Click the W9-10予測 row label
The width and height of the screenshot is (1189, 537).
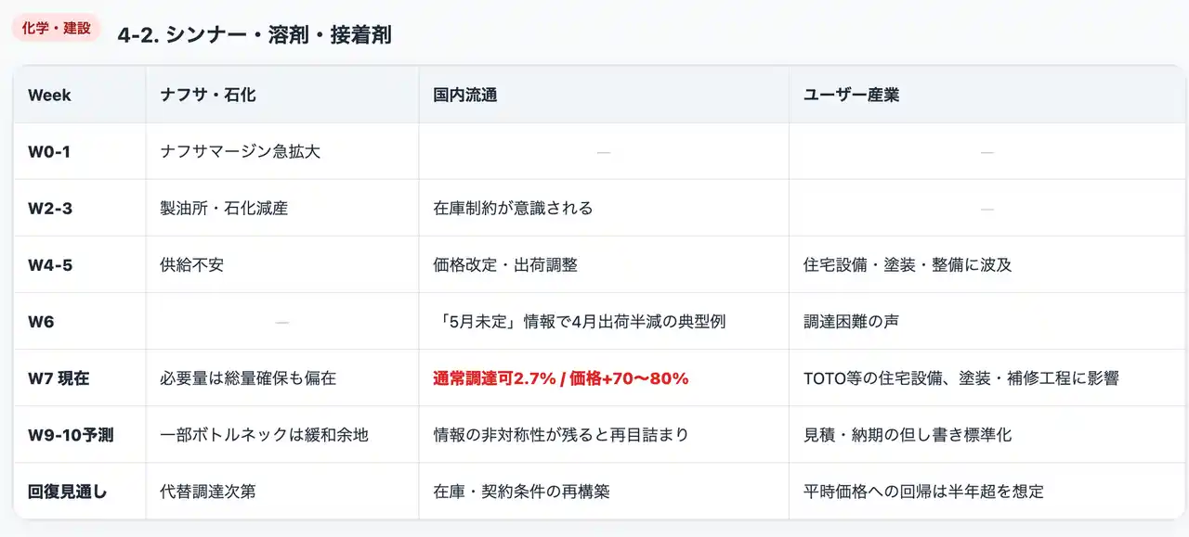(71, 435)
